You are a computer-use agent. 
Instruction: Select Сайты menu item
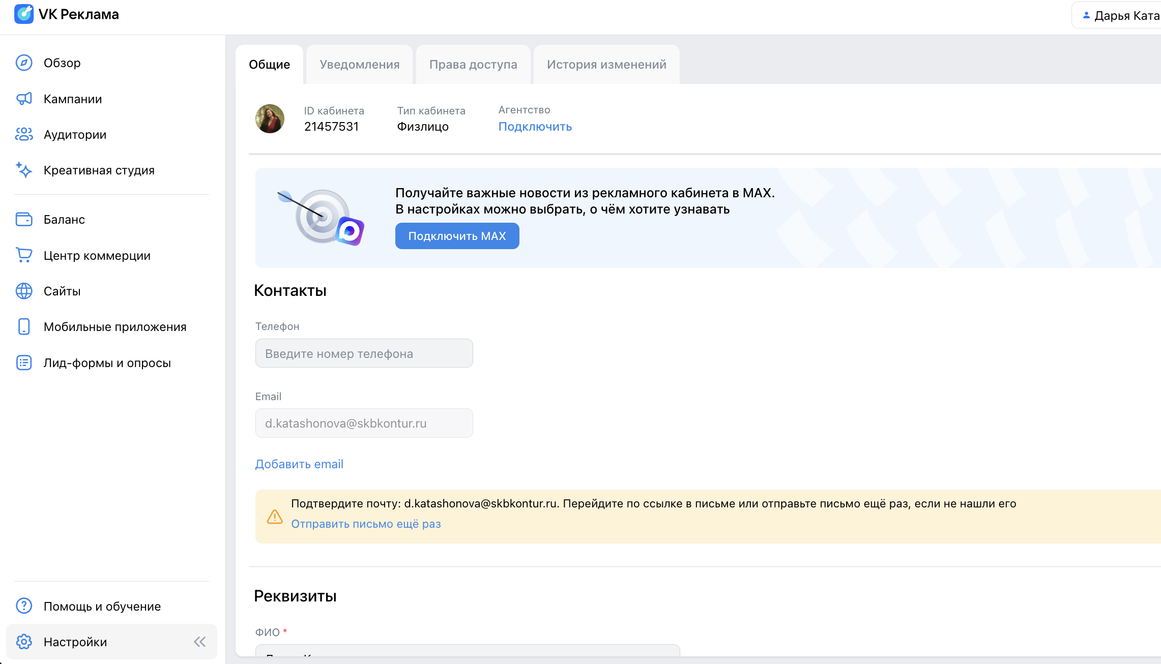click(x=62, y=291)
